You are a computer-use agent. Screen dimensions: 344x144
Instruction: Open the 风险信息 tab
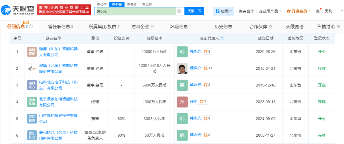(180, 27)
